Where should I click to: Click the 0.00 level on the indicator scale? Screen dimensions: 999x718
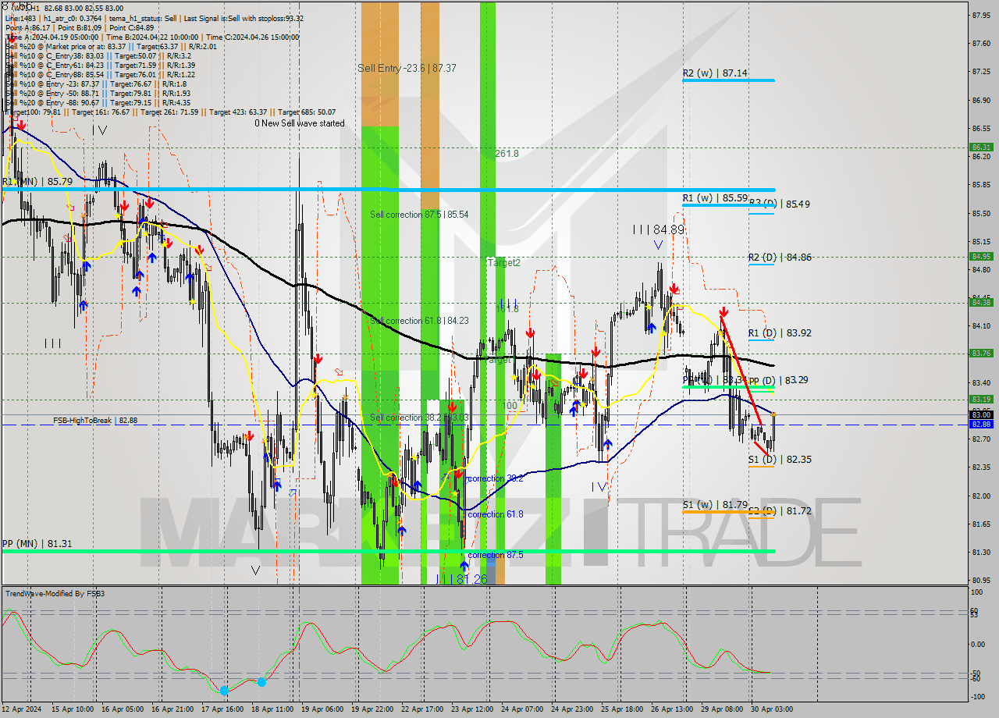[979, 645]
